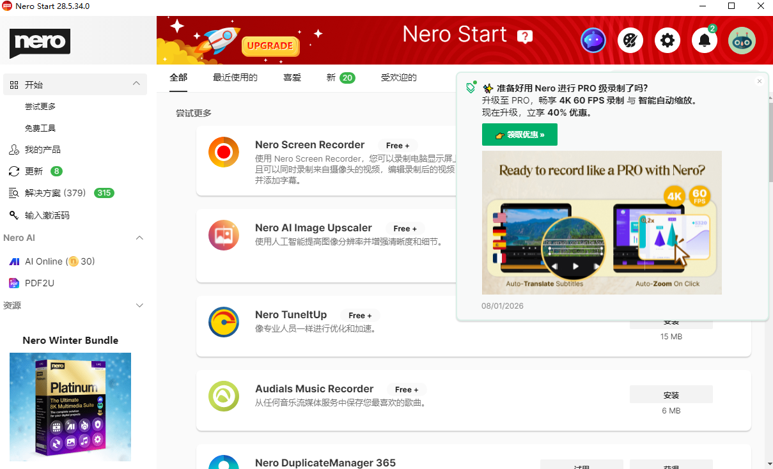Open notifications bell icon
773x469 pixels.
(705, 41)
